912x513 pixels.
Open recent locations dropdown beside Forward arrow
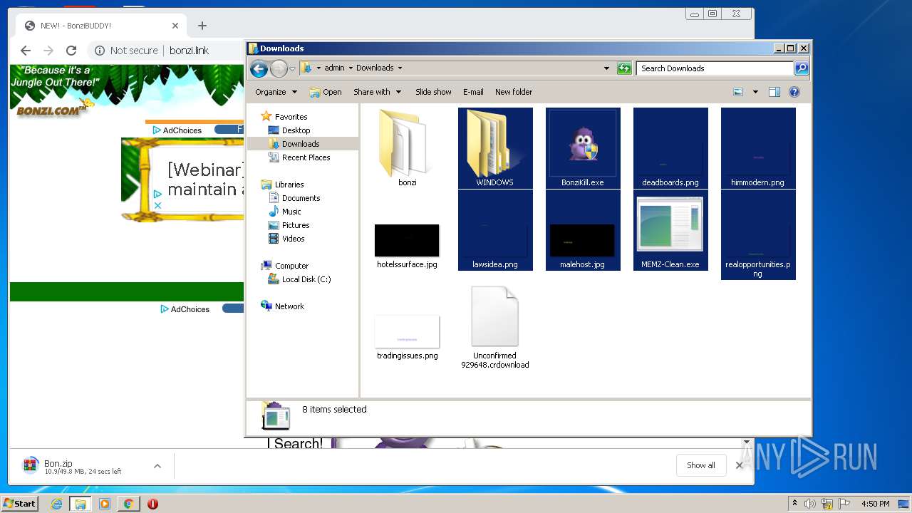(292, 68)
